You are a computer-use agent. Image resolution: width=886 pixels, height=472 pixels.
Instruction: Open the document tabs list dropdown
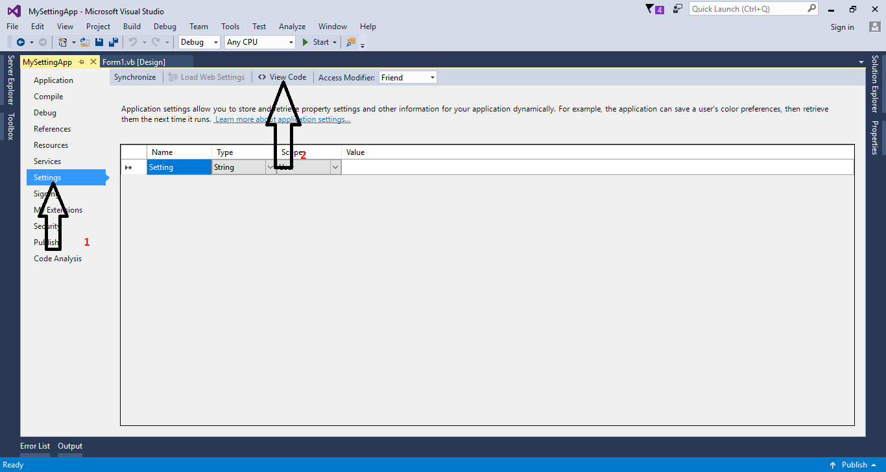tap(861, 62)
